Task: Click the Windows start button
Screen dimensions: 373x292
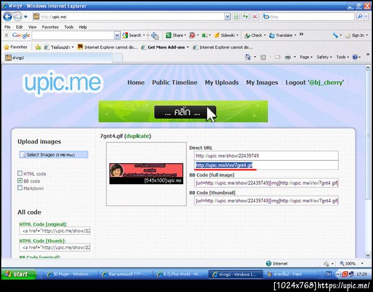Action: click(18, 274)
